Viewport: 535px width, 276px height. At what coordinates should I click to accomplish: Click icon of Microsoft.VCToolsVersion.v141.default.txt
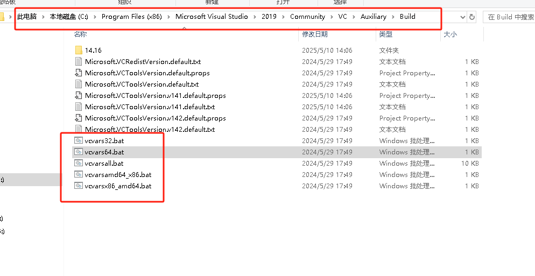click(x=79, y=107)
